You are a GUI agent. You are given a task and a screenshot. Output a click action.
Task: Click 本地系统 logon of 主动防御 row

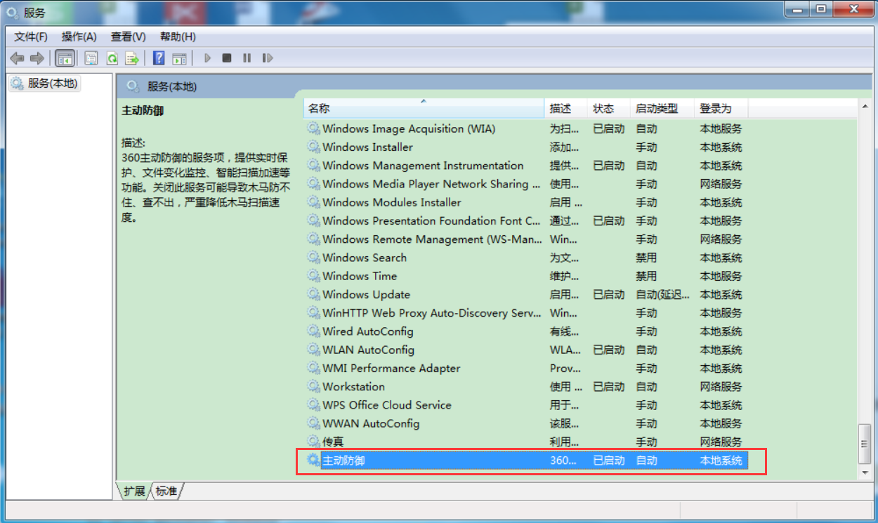pyautogui.click(x=721, y=460)
